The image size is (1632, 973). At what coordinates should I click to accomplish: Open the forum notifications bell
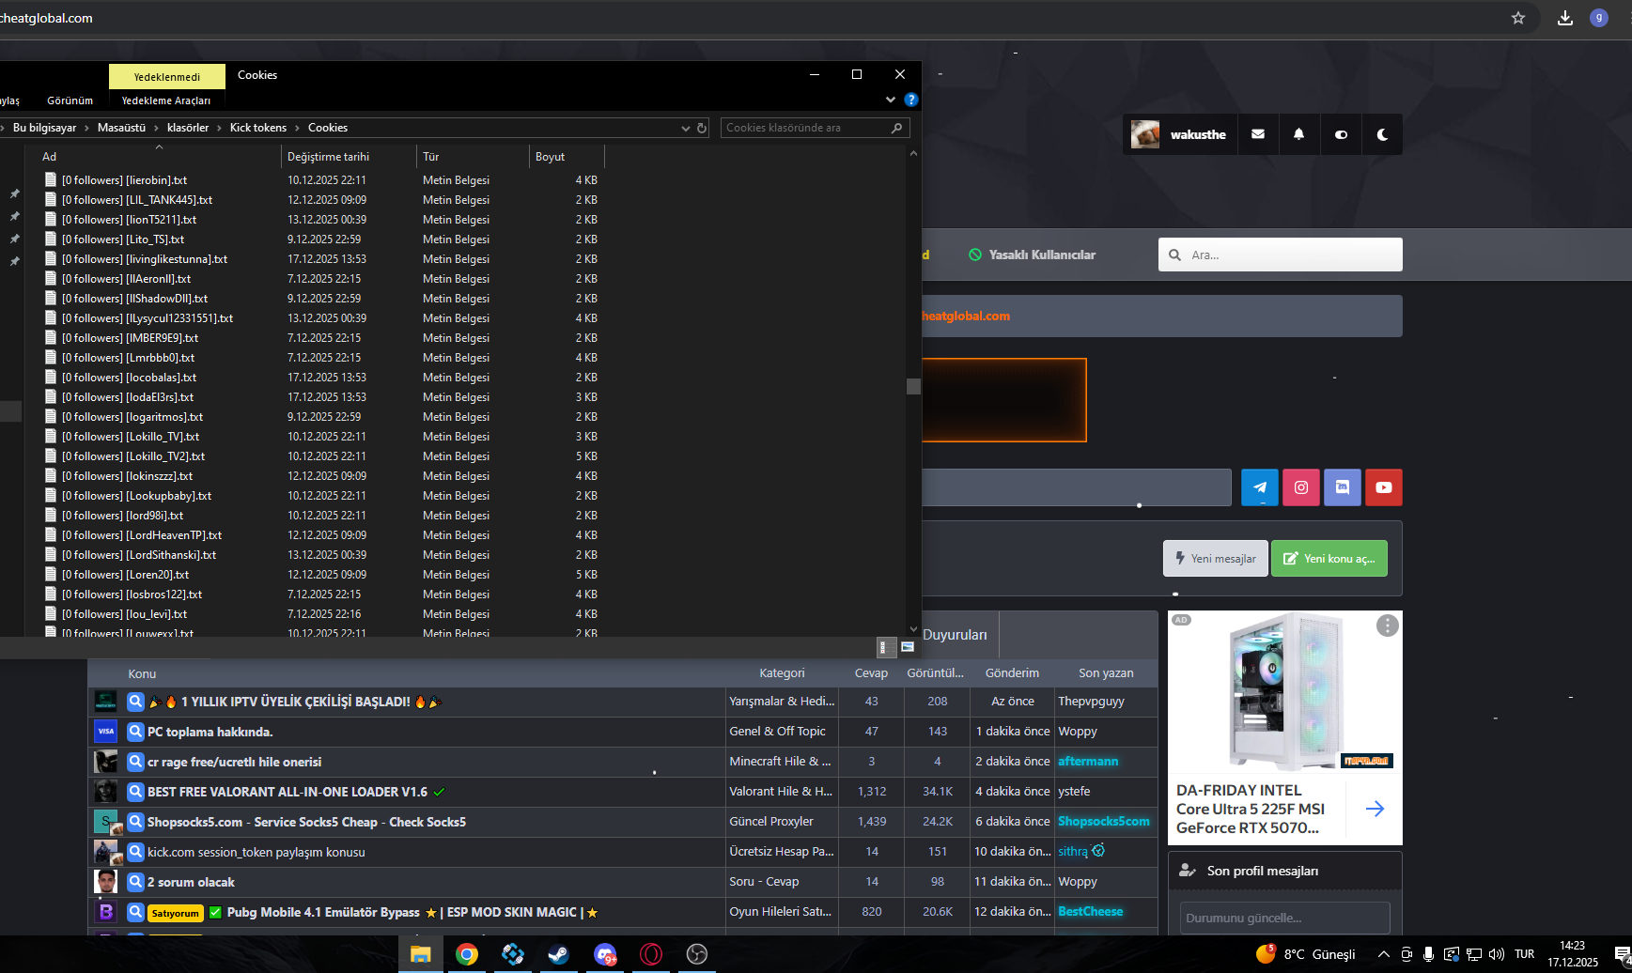tap(1298, 134)
